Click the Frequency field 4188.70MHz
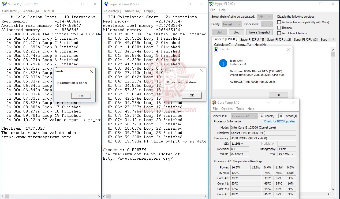Viewport: 340px width, 199px height. [263, 138]
